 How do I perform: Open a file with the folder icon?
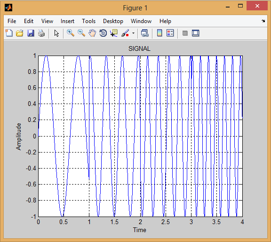(x=20, y=33)
